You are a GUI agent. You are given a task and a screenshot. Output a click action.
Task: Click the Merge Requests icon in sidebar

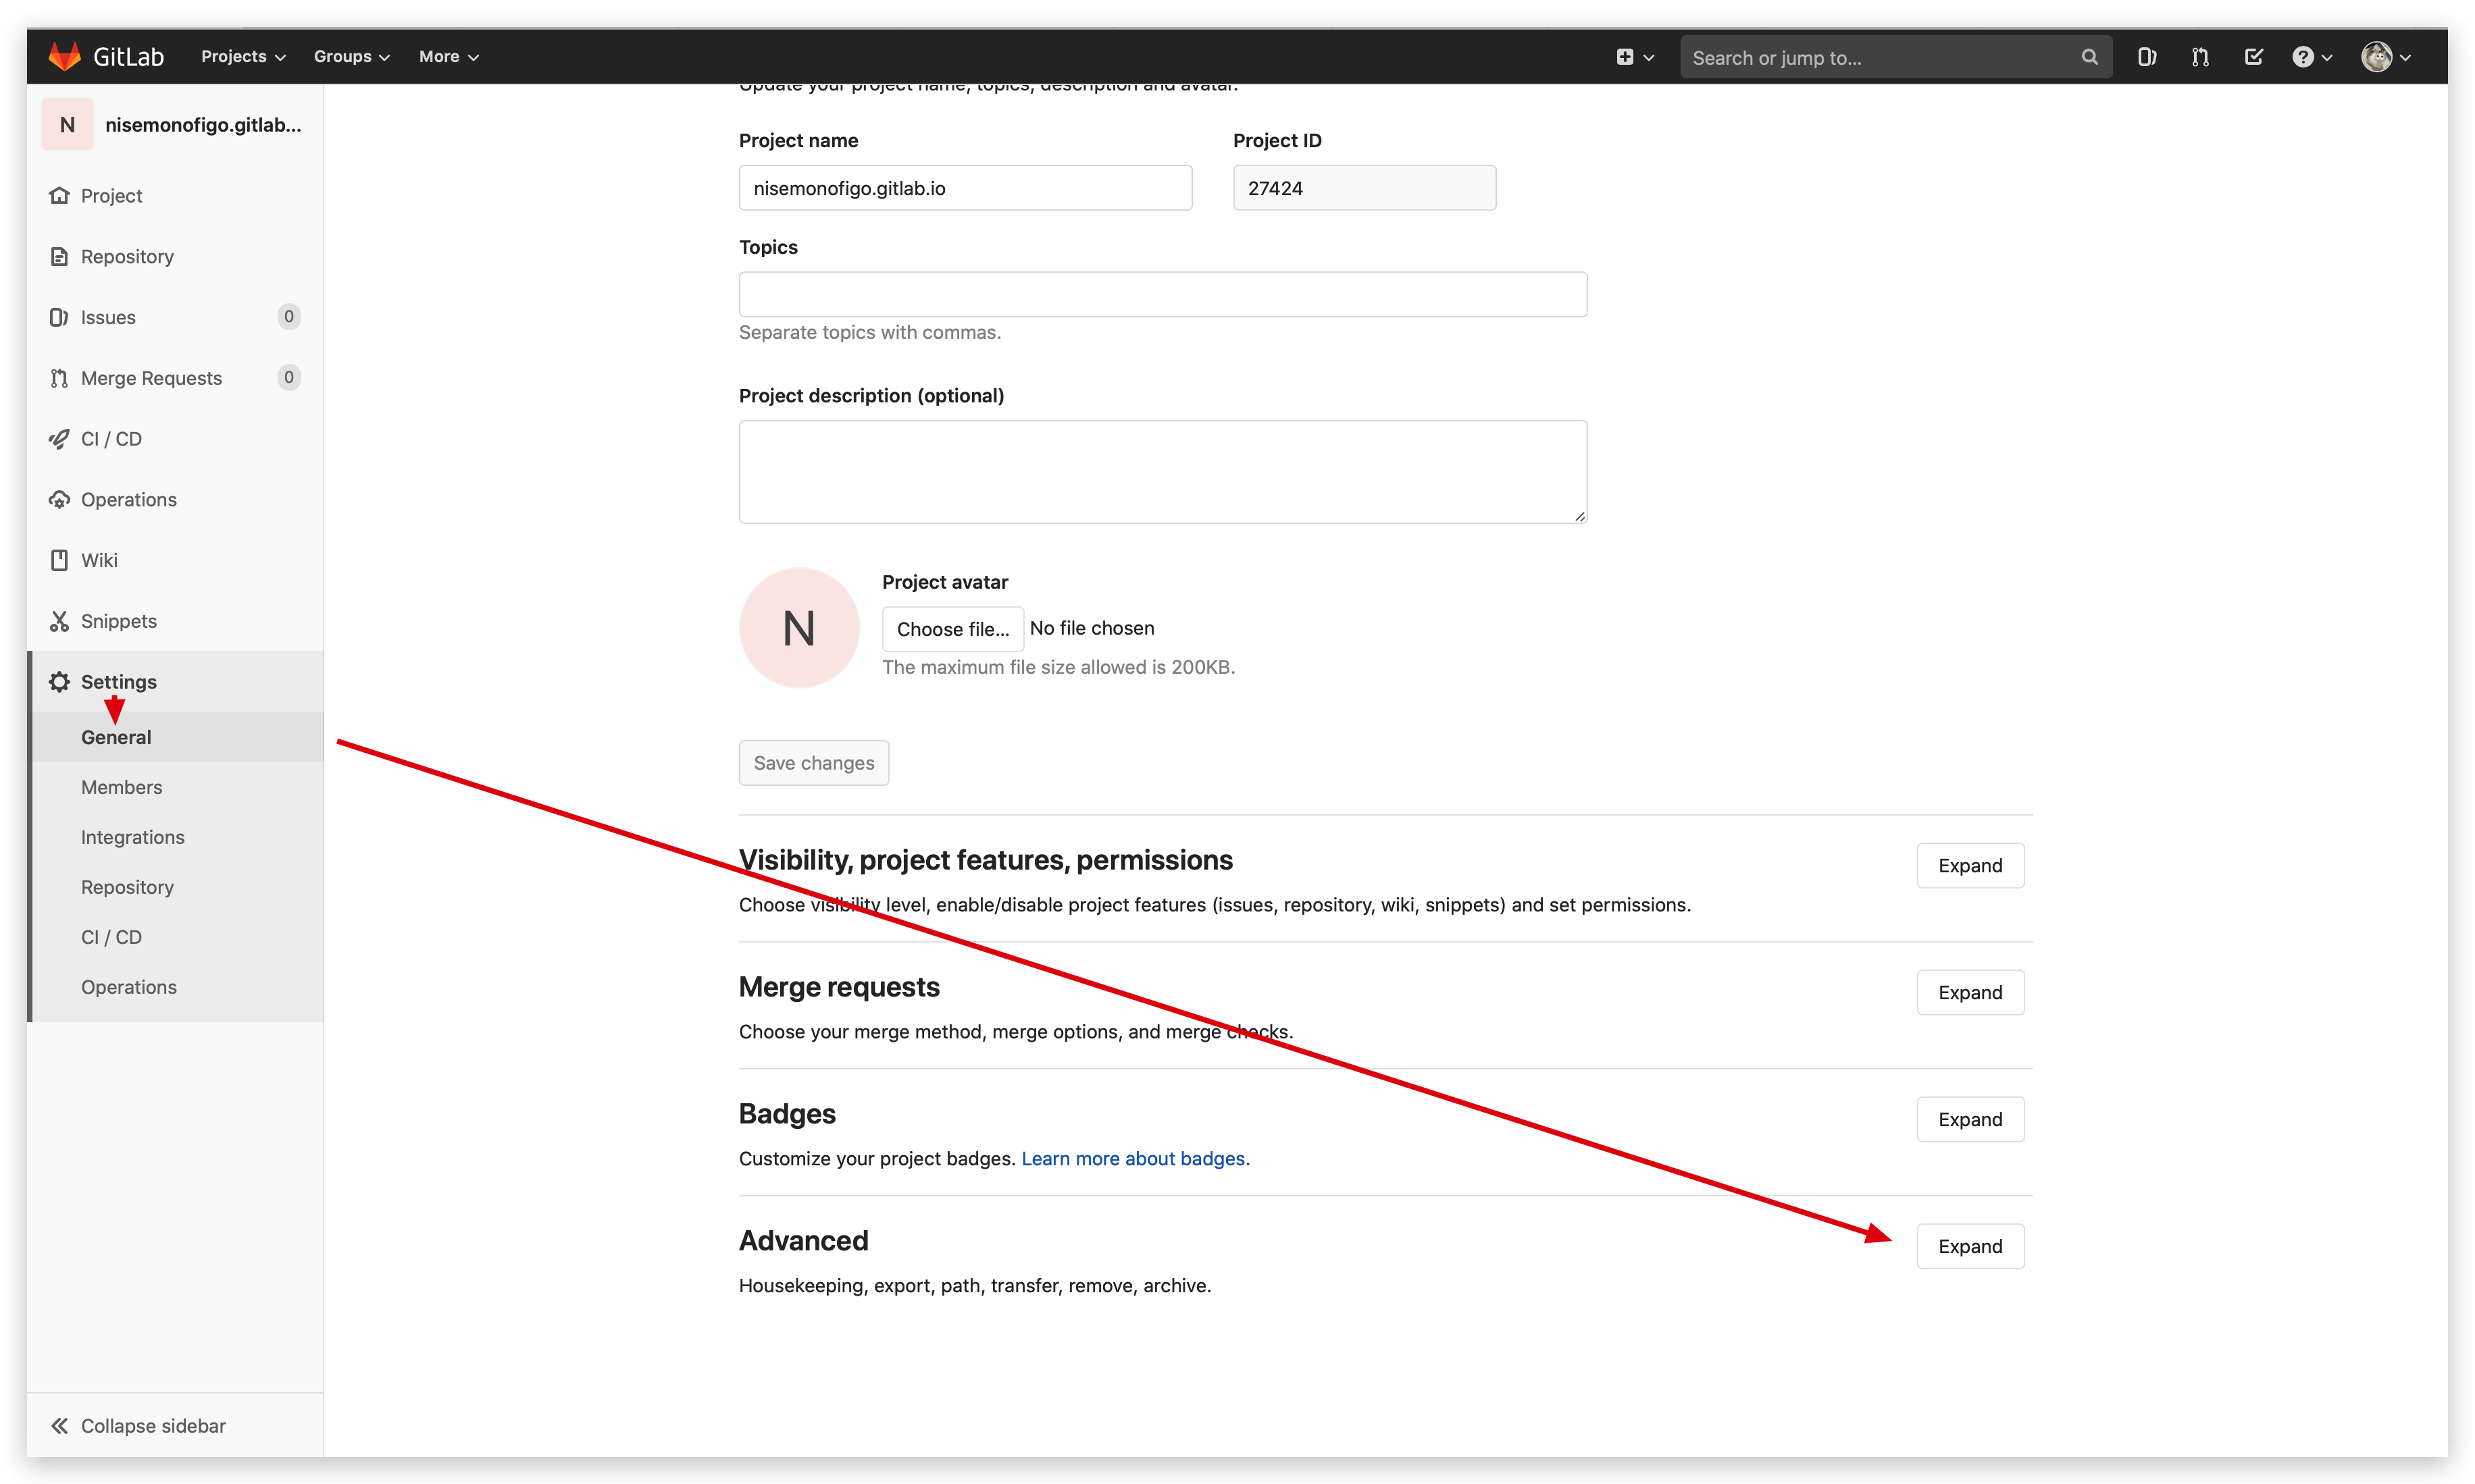[59, 378]
